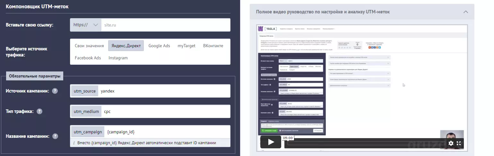The height and width of the screenshot is (156, 494).
Task: Choose myTarget as traffic source
Action: [x=186, y=46]
